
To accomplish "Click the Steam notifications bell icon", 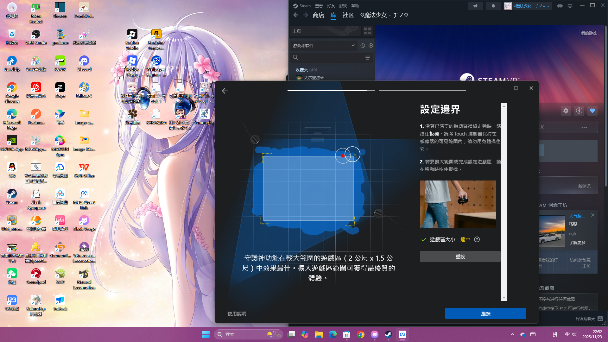I will point(493,6).
